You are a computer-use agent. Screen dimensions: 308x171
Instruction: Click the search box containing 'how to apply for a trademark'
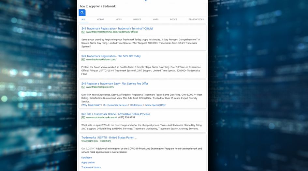[142, 6]
